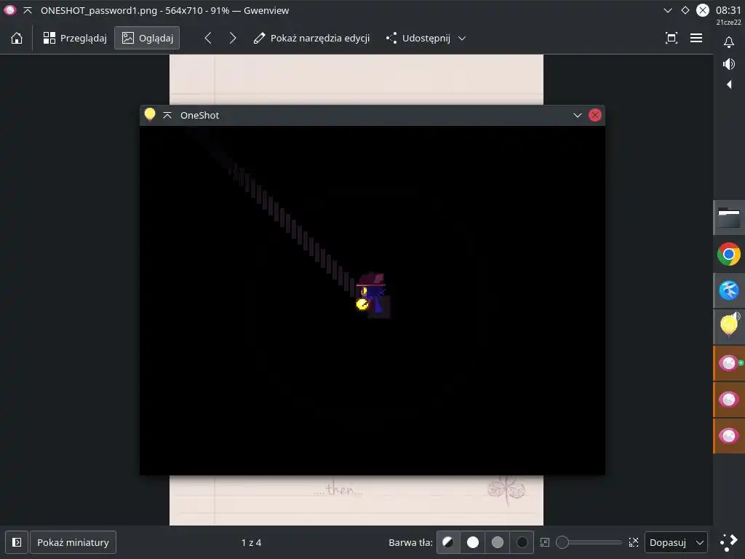Toggle the sidebar panel icon at bottom left
745x559 pixels.
coord(17,542)
